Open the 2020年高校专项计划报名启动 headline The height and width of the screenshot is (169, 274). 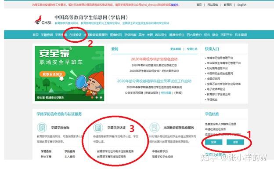(154, 59)
